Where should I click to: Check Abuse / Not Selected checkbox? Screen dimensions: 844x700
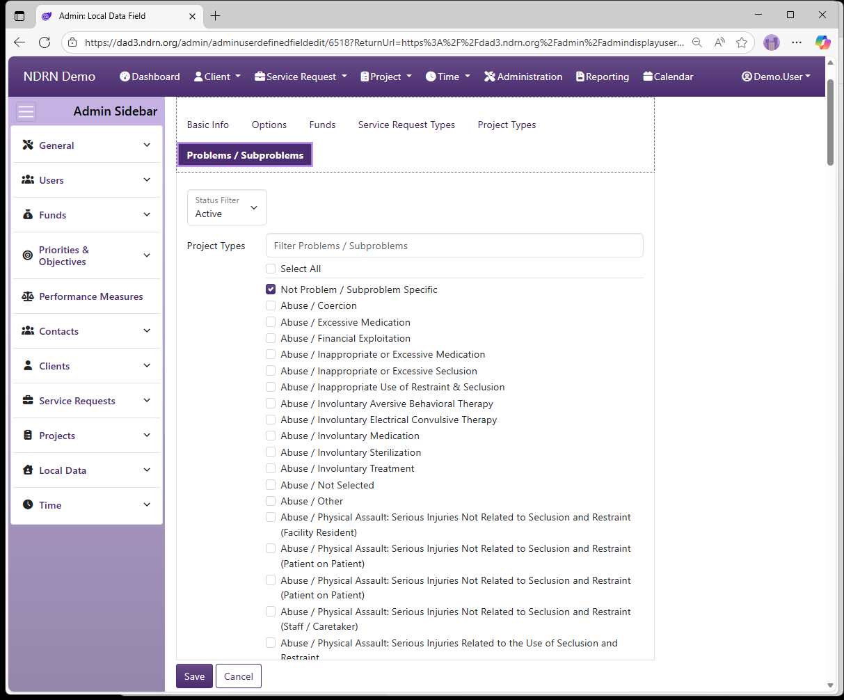[271, 485]
